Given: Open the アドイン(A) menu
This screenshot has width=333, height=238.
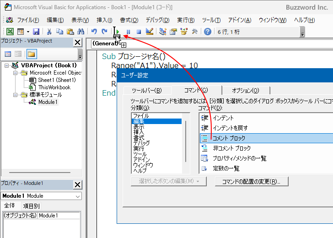Looking at the screenshot, I should (240, 20).
